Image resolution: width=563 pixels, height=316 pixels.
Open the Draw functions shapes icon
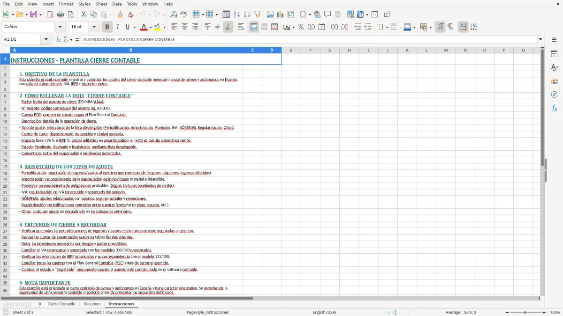click(x=388, y=15)
